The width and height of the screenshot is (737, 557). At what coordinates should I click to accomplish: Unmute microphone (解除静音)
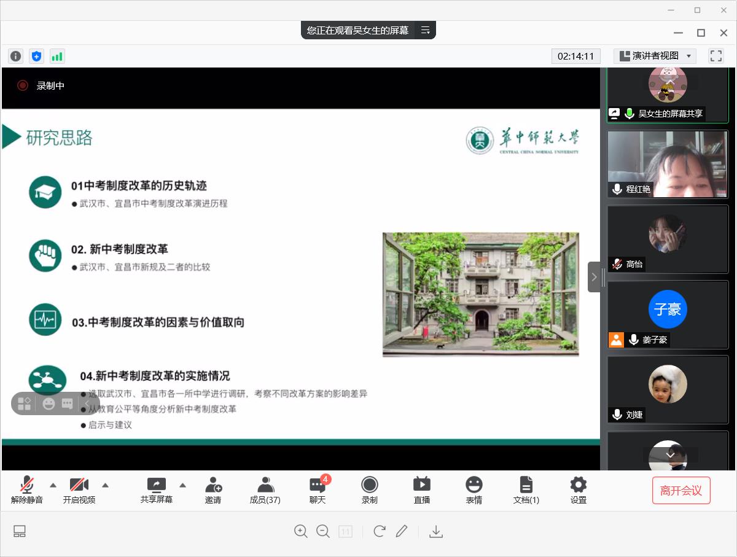(x=27, y=490)
